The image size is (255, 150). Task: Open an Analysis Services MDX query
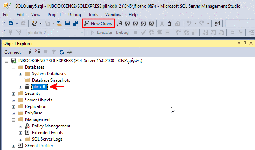click(127, 24)
